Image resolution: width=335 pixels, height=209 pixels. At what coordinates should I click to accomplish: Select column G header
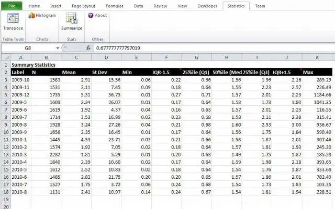tap(197, 57)
